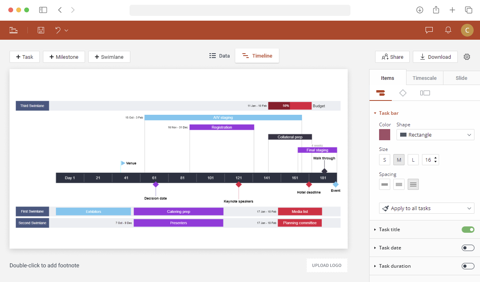The width and height of the screenshot is (480, 282).
Task: Open the settings gear next to Download
Action: [467, 57]
